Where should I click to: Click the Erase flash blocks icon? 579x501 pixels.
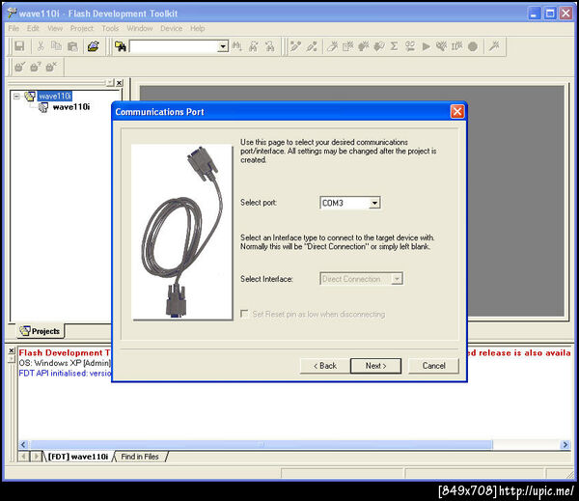tap(332, 46)
